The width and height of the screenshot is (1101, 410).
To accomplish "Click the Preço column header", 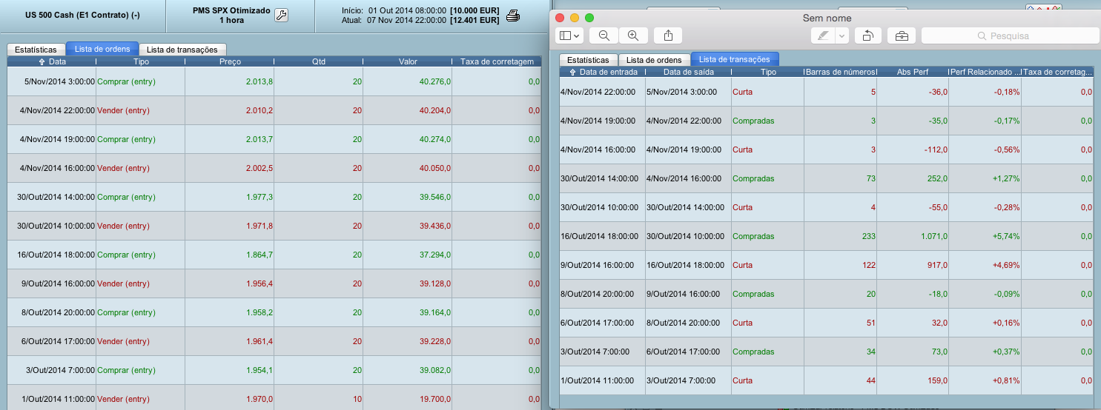I will click(x=230, y=61).
